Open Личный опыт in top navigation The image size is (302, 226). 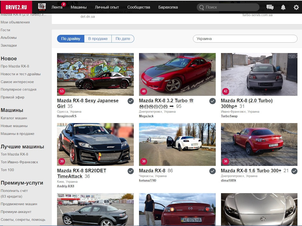107,7
